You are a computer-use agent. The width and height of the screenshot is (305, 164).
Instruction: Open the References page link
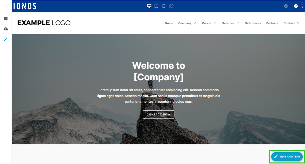[x=253, y=23]
